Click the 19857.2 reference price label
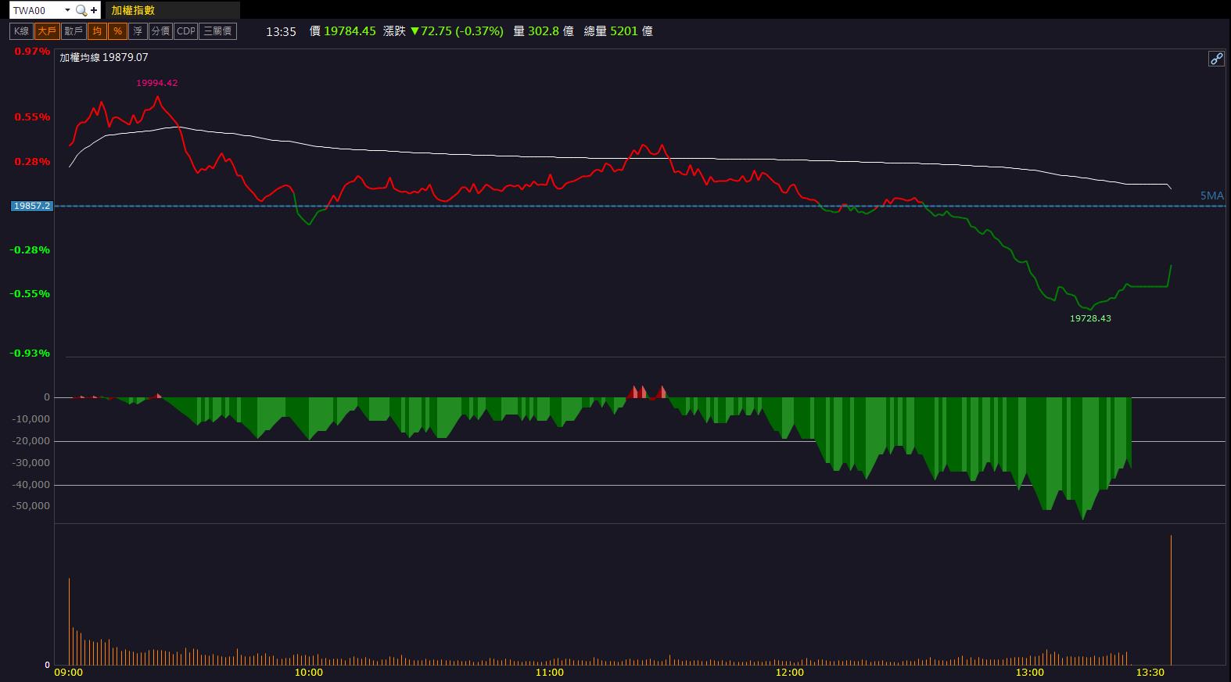1231x682 pixels. [31, 206]
